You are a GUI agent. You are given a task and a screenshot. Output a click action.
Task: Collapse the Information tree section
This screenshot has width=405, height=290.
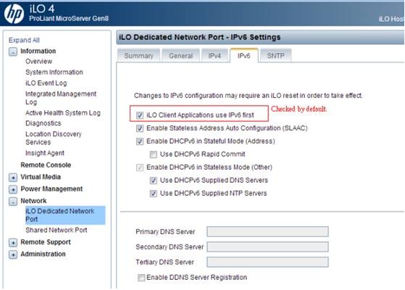coord(13,51)
